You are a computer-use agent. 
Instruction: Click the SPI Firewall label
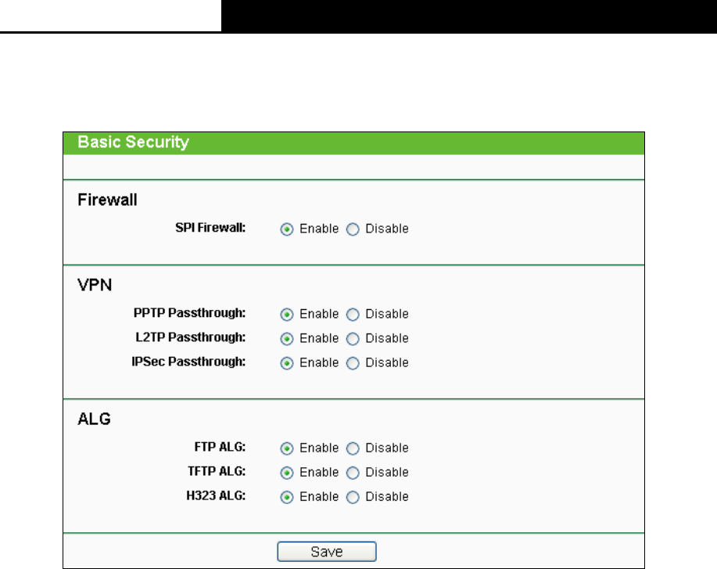(210, 228)
